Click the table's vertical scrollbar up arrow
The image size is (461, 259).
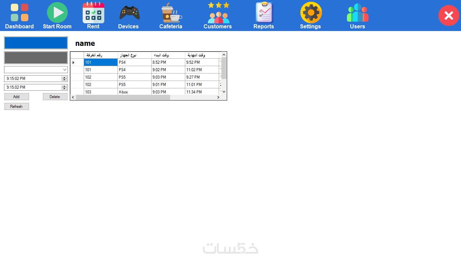point(224,55)
